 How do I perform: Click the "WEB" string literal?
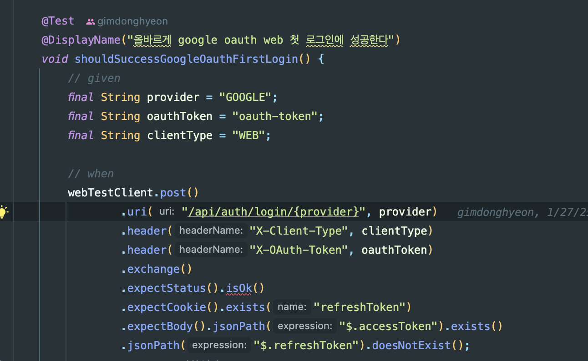248,135
